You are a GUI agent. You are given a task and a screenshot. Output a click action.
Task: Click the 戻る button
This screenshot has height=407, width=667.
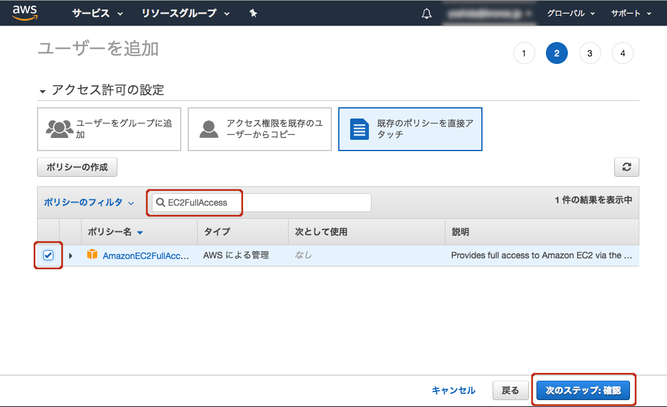pos(511,390)
